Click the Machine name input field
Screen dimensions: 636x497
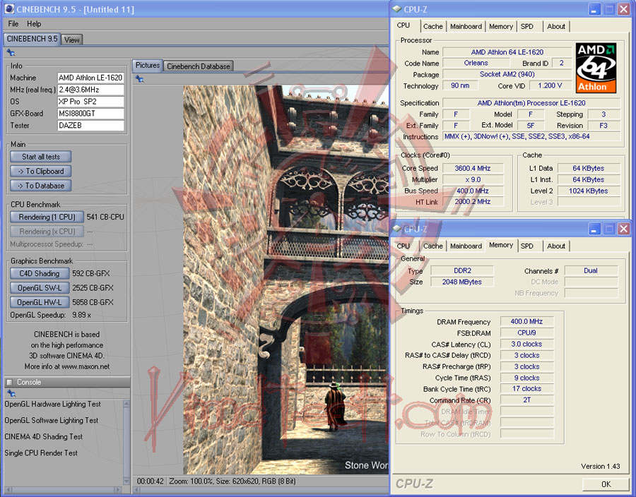click(x=90, y=78)
